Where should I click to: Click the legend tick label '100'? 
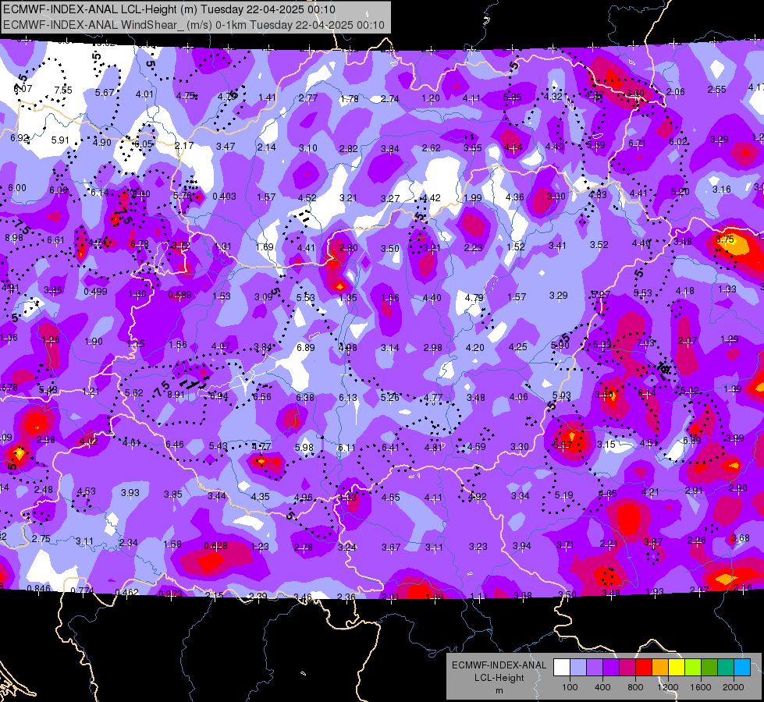570,687
